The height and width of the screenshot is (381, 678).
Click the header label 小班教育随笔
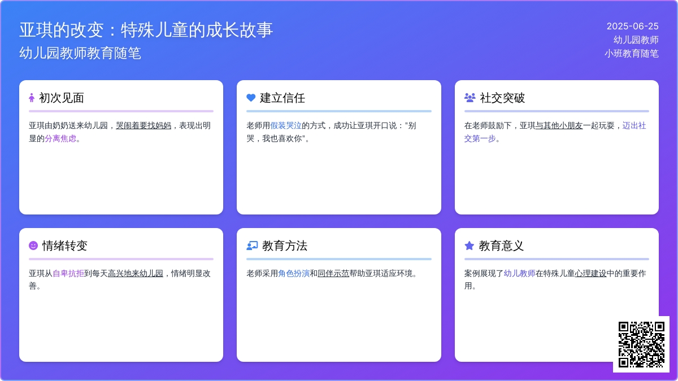(x=632, y=53)
